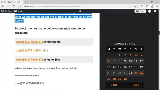Open calendar posts for November 1
The height and width of the screenshot is (90, 160).
[x=119, y=55]
